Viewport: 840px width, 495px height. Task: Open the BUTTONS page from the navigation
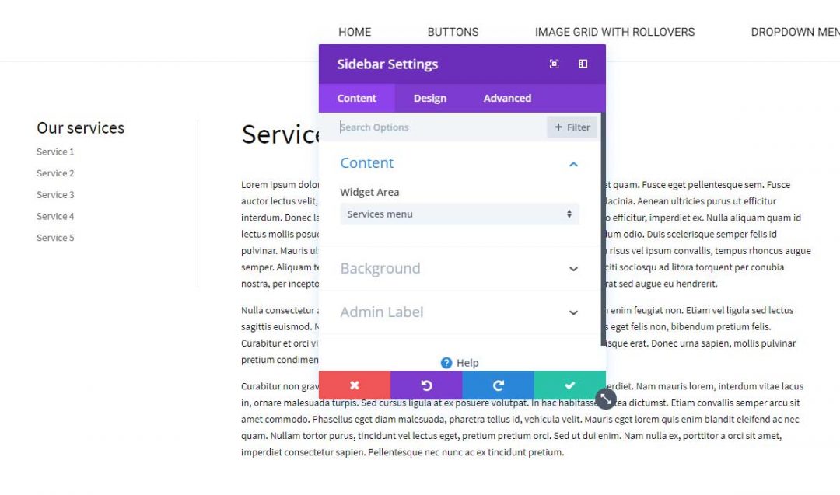453,32
